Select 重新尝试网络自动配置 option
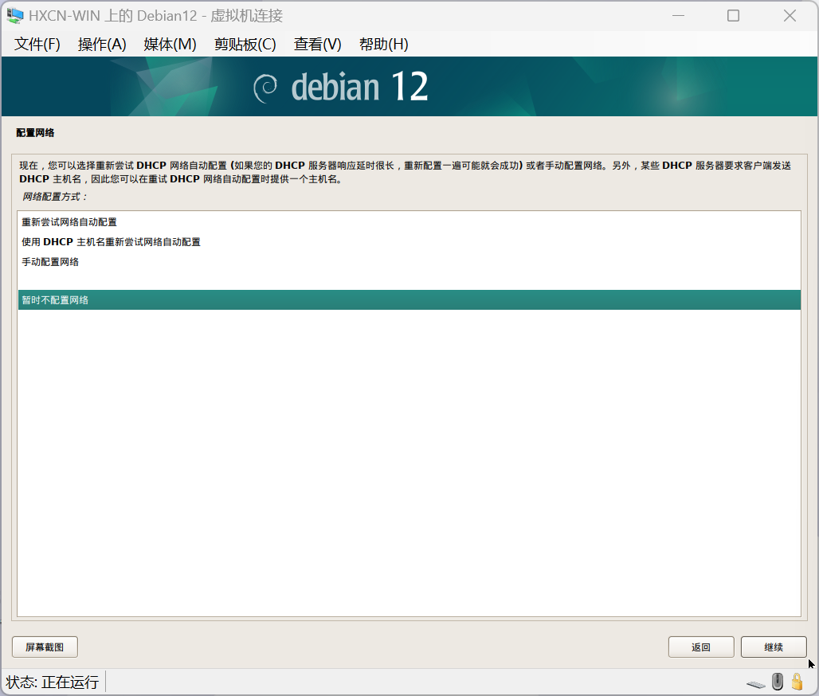The width and height of the screenshot is (819, 696). click(x=409, y=222)
